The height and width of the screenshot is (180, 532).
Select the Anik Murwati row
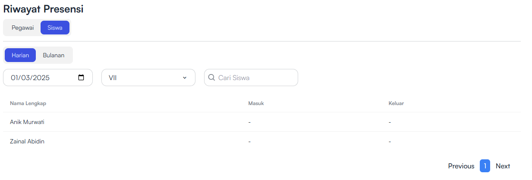262,122
